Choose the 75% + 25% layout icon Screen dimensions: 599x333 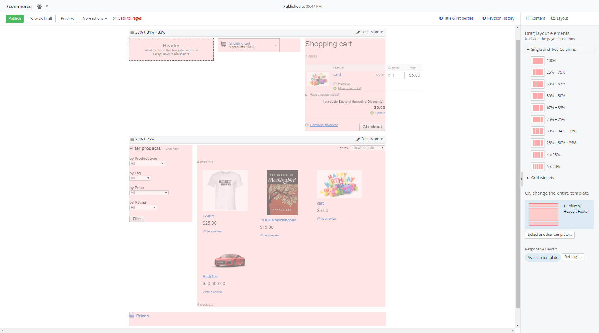[x=538, y=120]
